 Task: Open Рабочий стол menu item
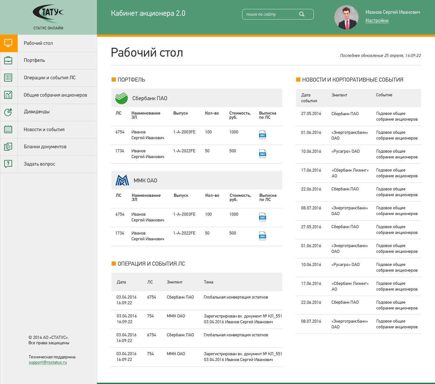[x=49, y=43]
